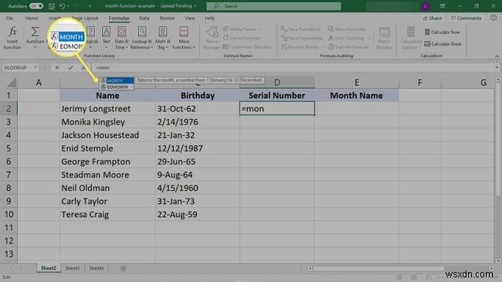Click the Share button
The height and width of the screenshot is (282, 502).
(x=432, y=19)
